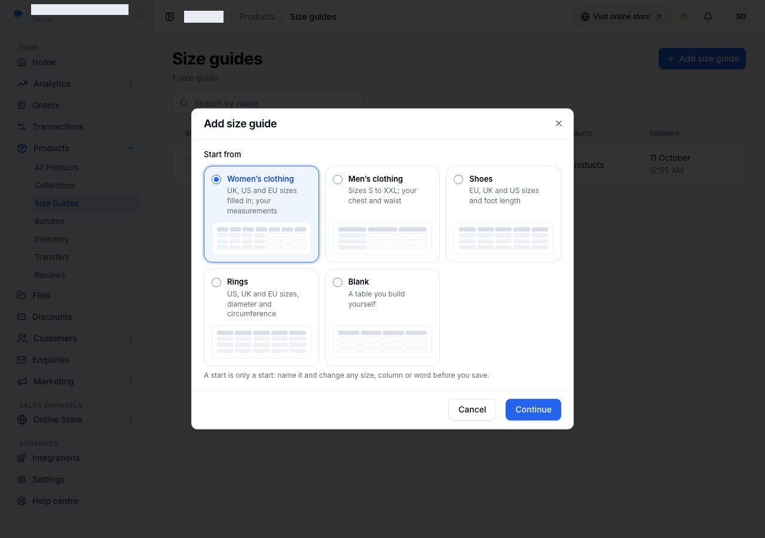
Task: Click the Men's clothing table preview thumbnail
Action: (382, 239)
